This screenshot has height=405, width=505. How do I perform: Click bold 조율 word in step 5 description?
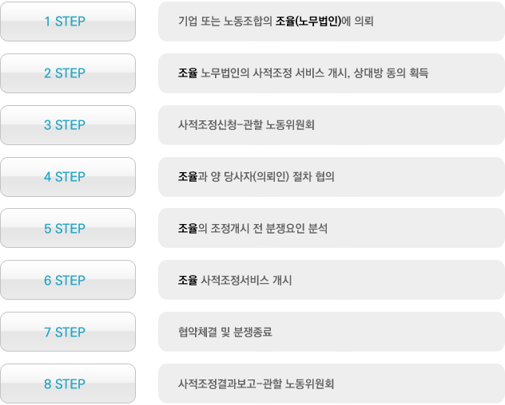[188, 228]
